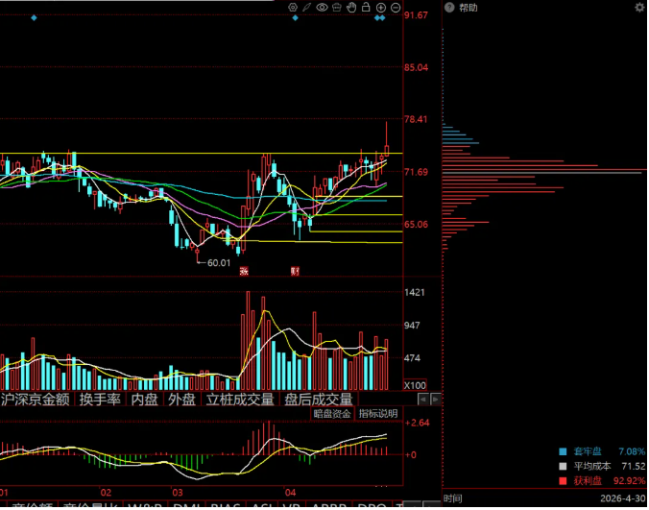Select the 盘后成交量 indicator tab
649x510 pixels.
pos(319,400)
